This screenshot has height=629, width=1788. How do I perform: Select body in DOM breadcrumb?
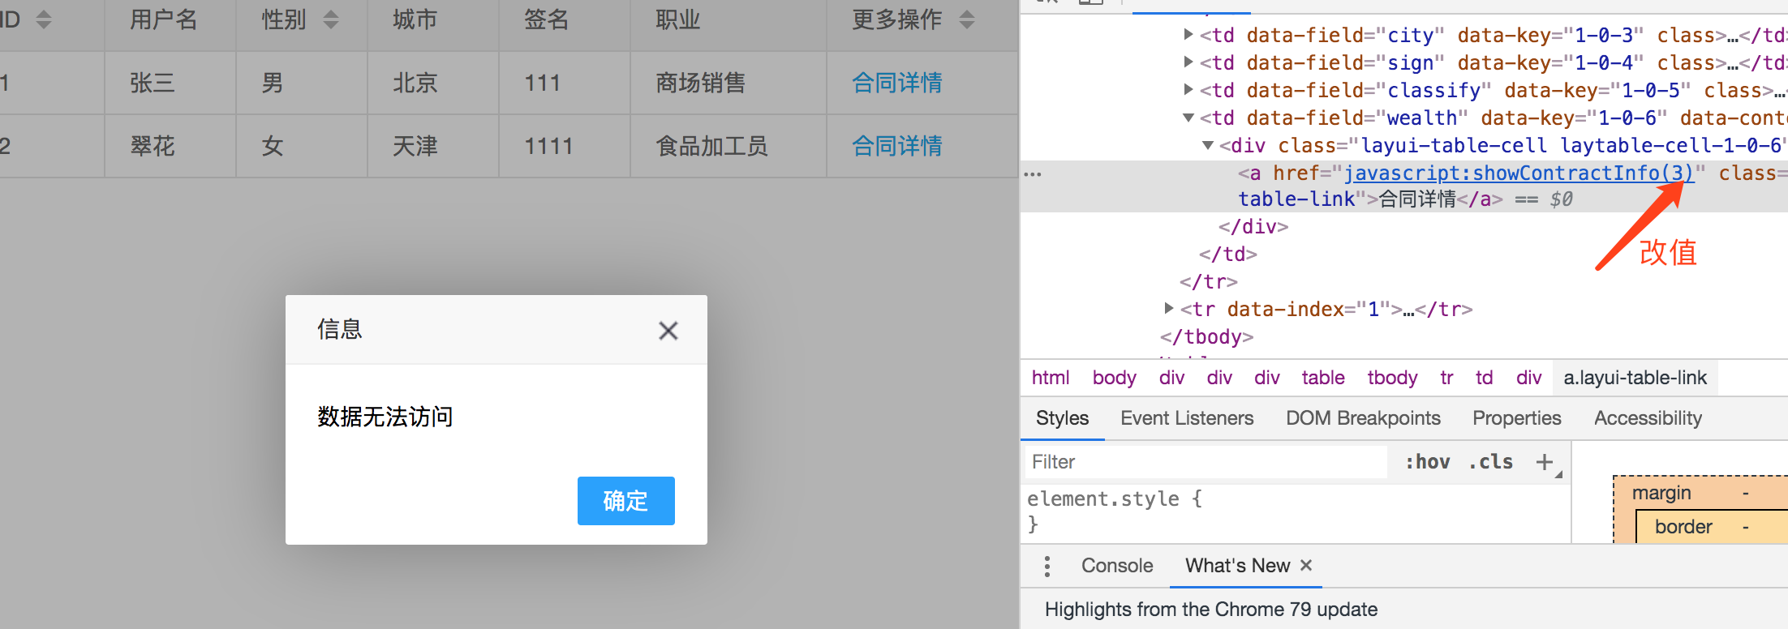tap(1114, 378)
